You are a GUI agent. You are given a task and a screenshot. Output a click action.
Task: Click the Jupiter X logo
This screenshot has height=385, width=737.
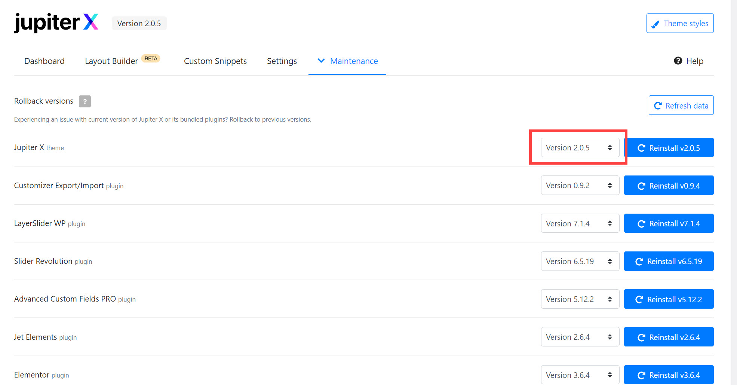tap(56, 23)
